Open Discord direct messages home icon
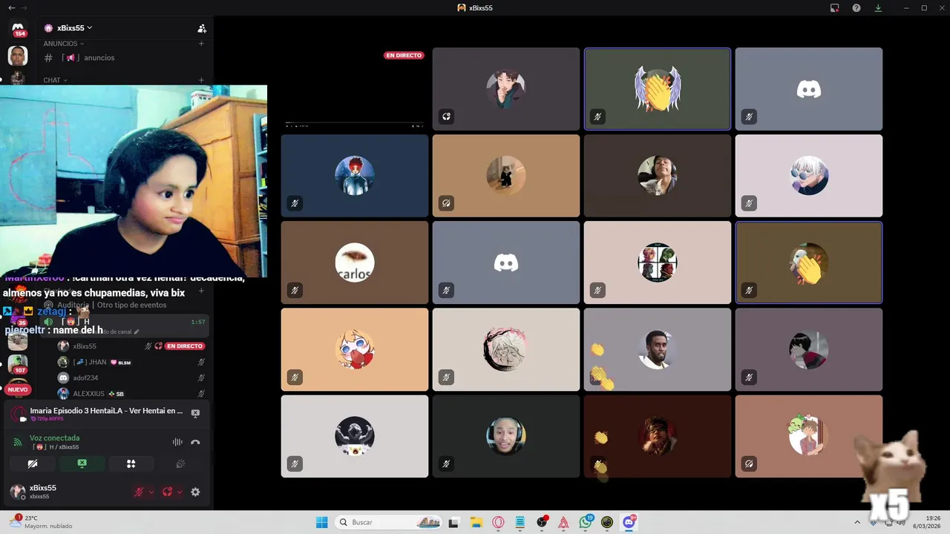Viewport: 950px width, 534px height. click(18, 28)
